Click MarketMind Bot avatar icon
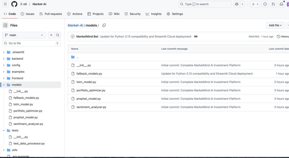 [x=73, y=36]
